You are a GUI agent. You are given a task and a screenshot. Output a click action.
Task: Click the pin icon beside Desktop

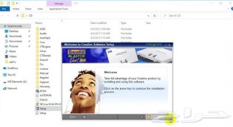pos(29,31)
